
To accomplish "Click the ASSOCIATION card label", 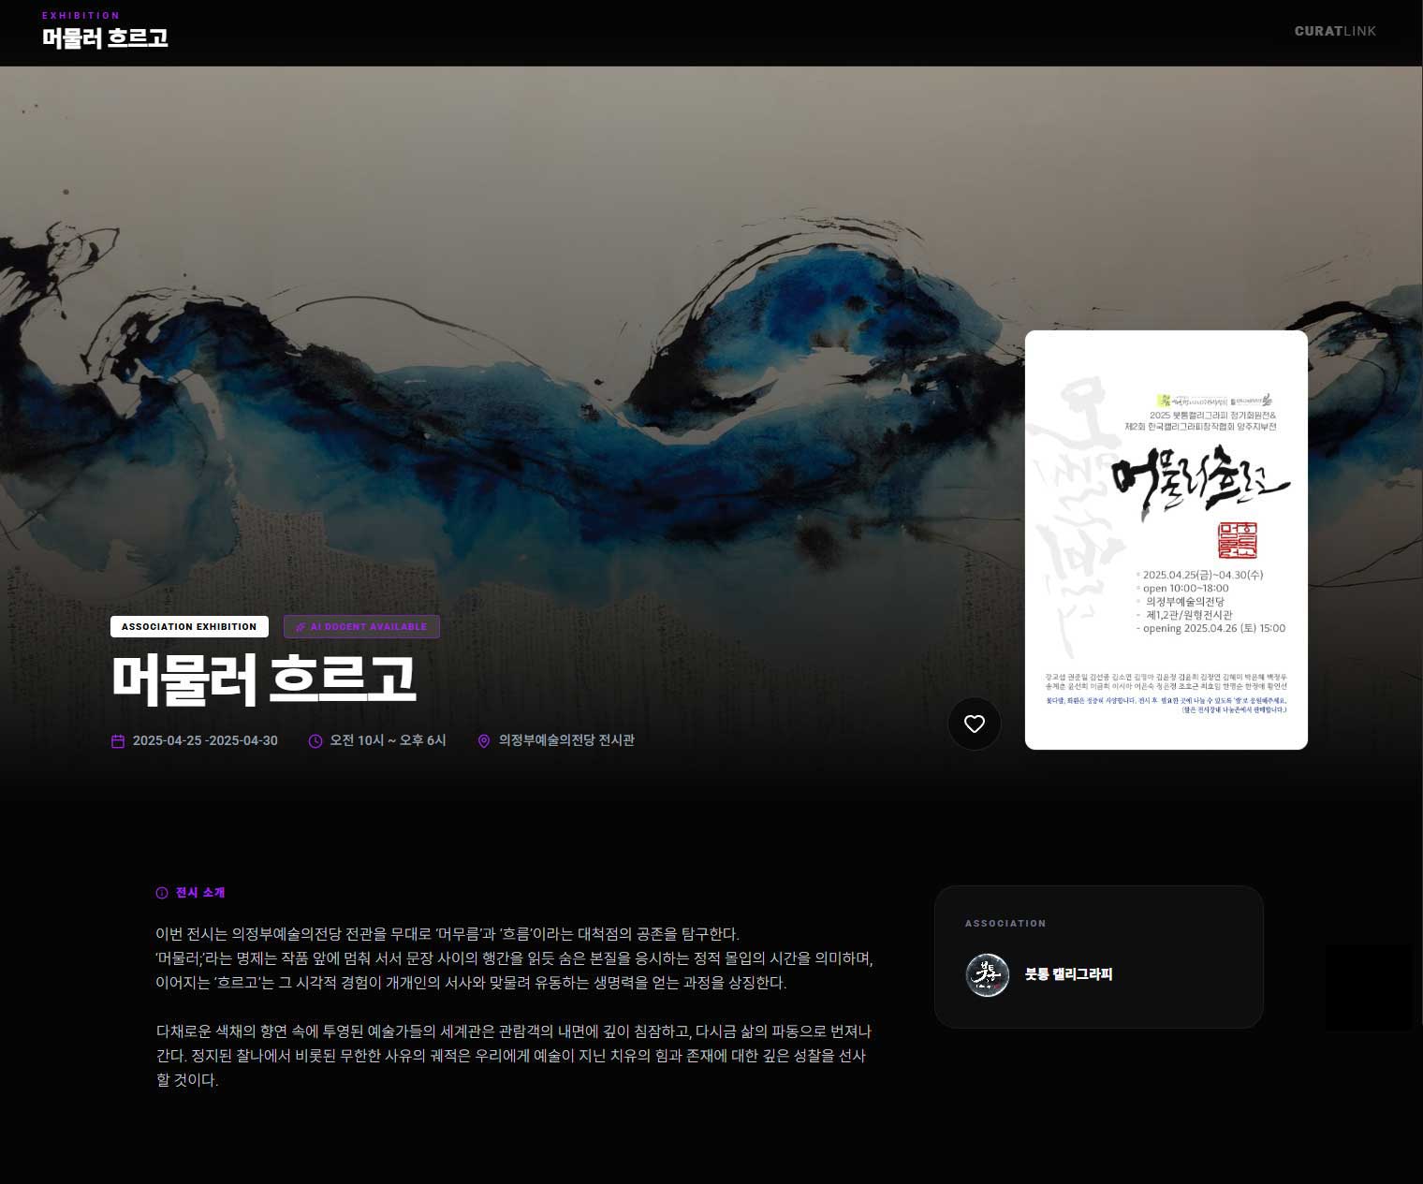I will click(x=1005, y=924).
